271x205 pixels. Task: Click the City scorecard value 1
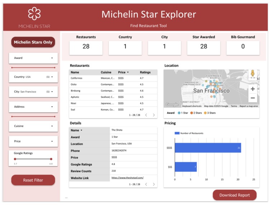(164, 47)
